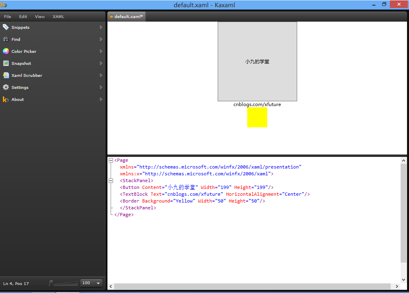Open the File menu
This screenshot has width=409, height=293.
[x=8, y=16]
